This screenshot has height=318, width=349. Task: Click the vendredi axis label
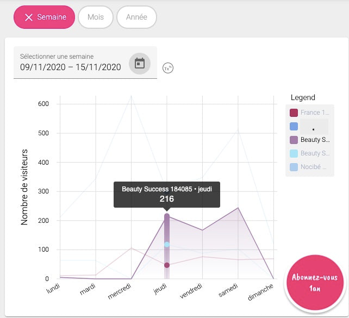[x=191, y=291]
